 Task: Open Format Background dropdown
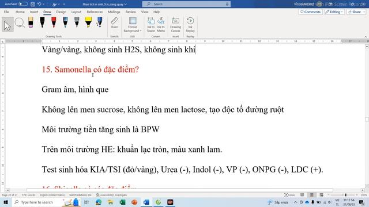(133, 25)
